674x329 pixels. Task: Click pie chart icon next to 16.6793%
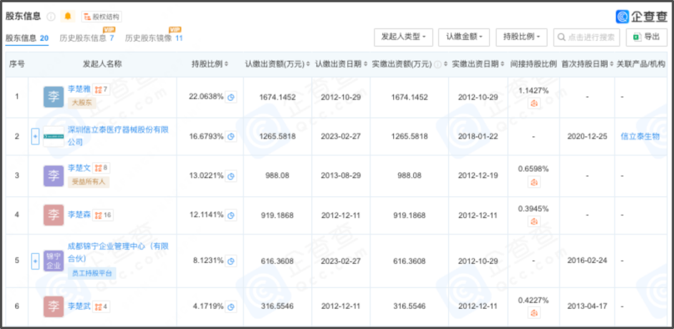(231, 136)
